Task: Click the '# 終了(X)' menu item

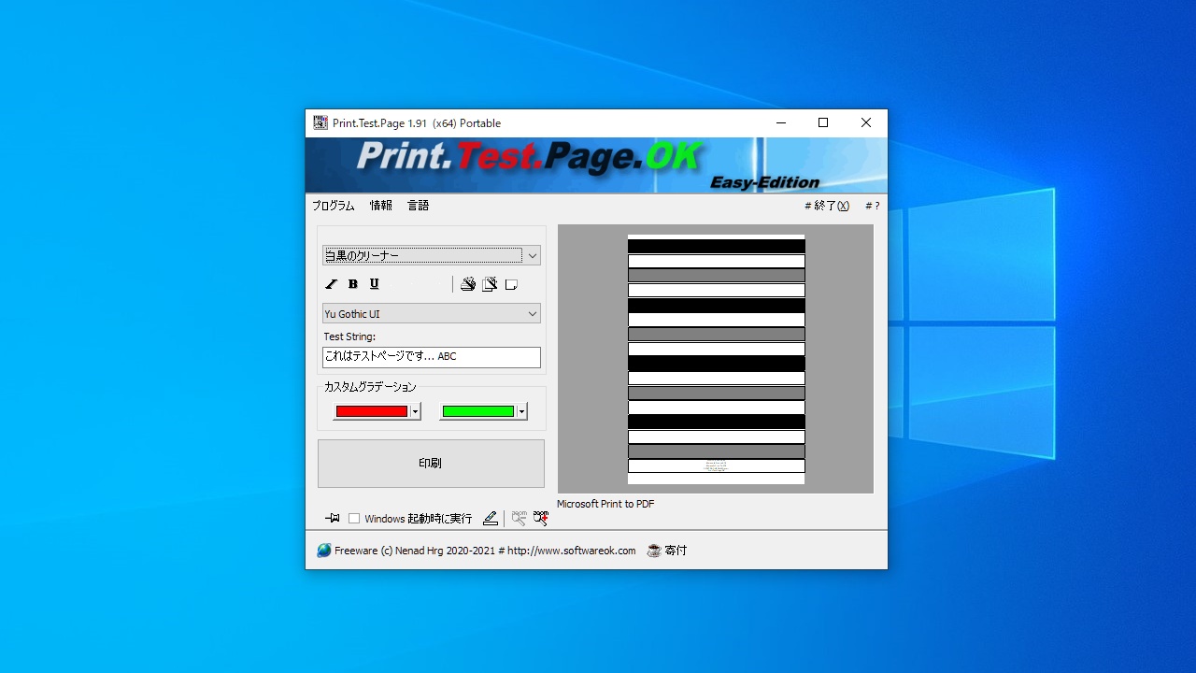Action: point(827,206)
